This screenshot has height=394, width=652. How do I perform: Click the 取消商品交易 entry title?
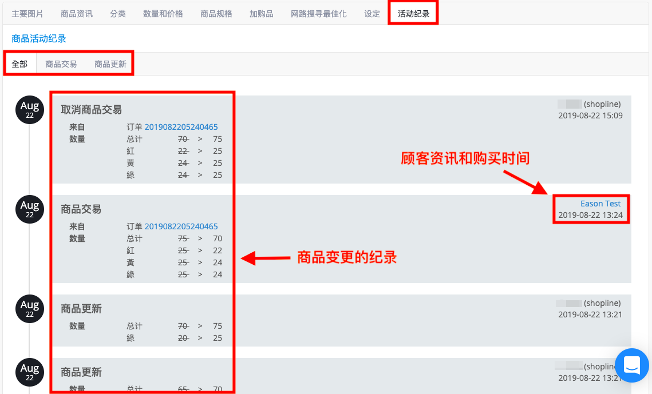(92, 110)
